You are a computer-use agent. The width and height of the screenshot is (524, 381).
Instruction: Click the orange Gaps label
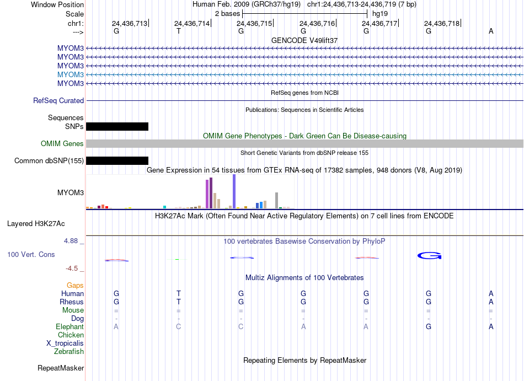click(75, 286)
